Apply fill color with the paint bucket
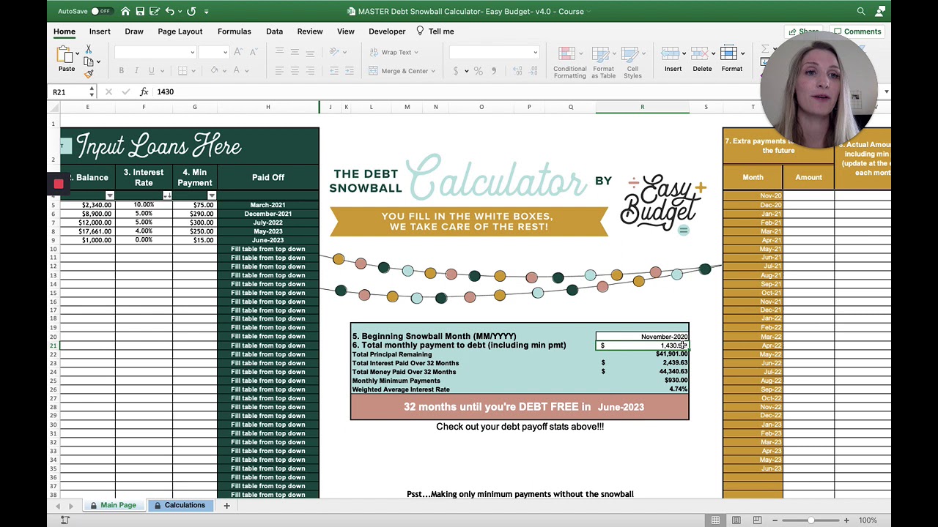 click(x=214, y=71)
